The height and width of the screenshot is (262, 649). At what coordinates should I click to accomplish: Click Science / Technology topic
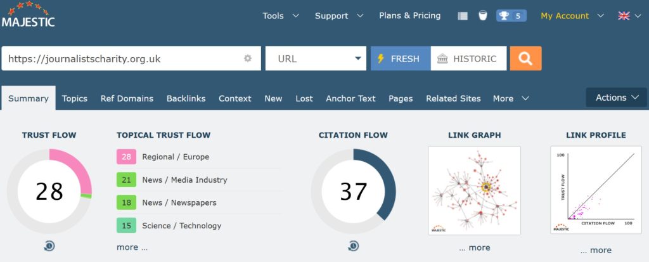coord(182,225)
